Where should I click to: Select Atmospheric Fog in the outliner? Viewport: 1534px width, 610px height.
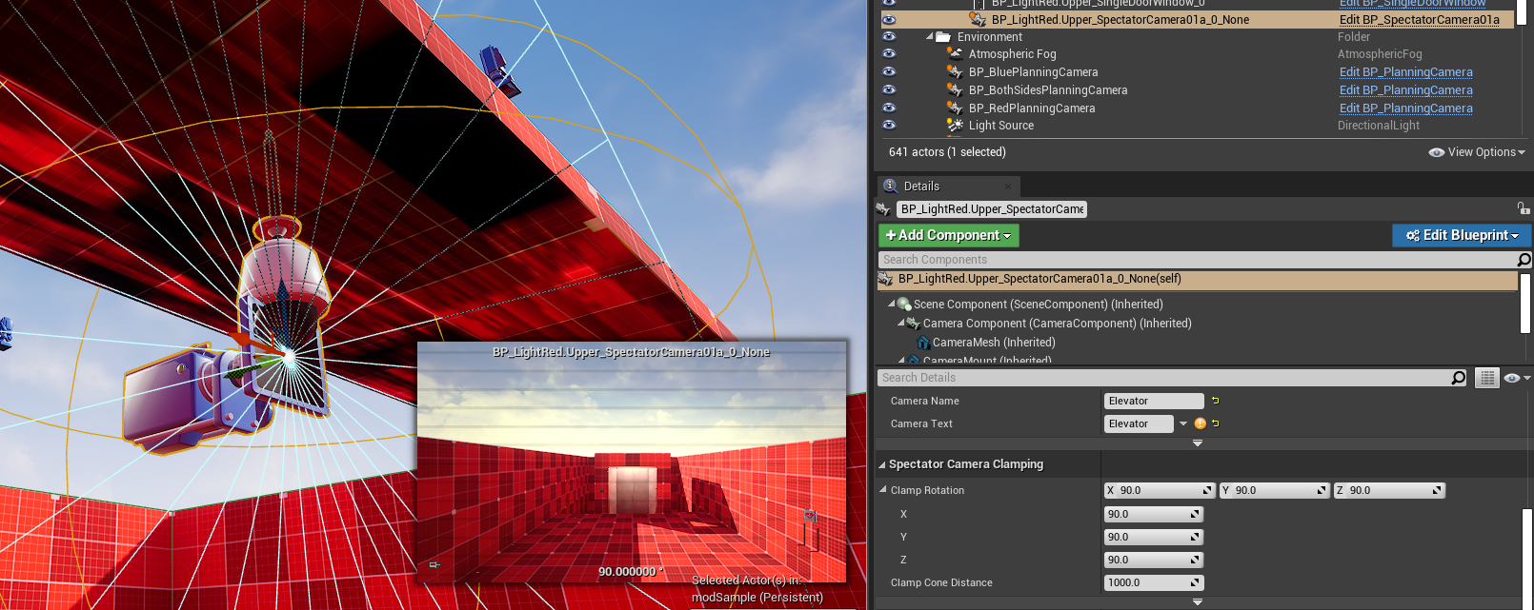pos(1012,54)
